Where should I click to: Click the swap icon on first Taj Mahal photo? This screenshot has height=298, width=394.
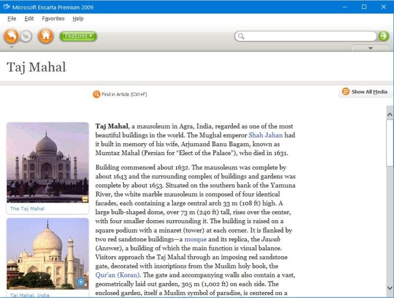pyautogui.click(x=85, y=199)
